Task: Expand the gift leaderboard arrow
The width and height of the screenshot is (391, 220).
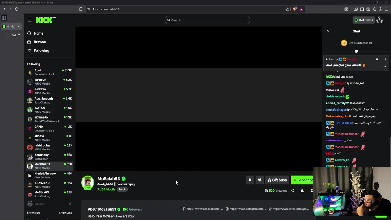Action: tap(356, 52)
